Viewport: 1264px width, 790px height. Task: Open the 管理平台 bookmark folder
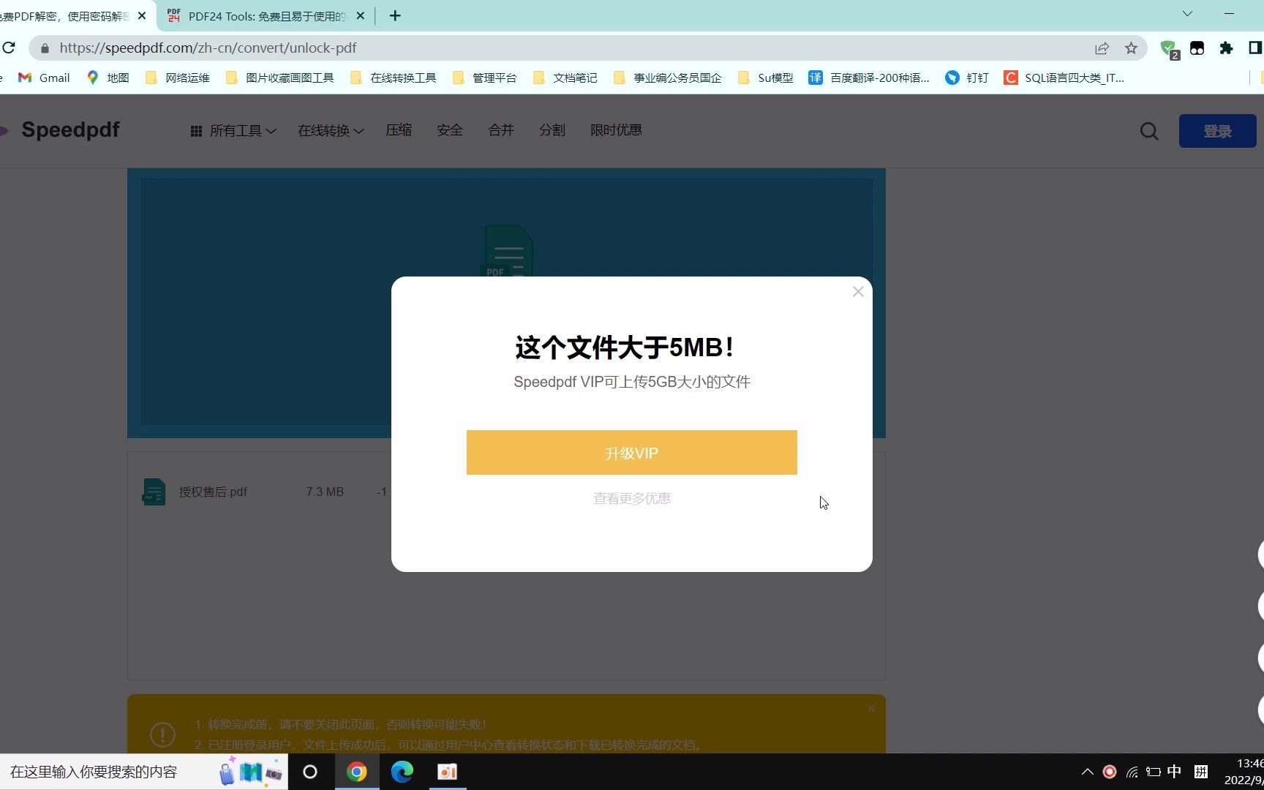point(484,78)
